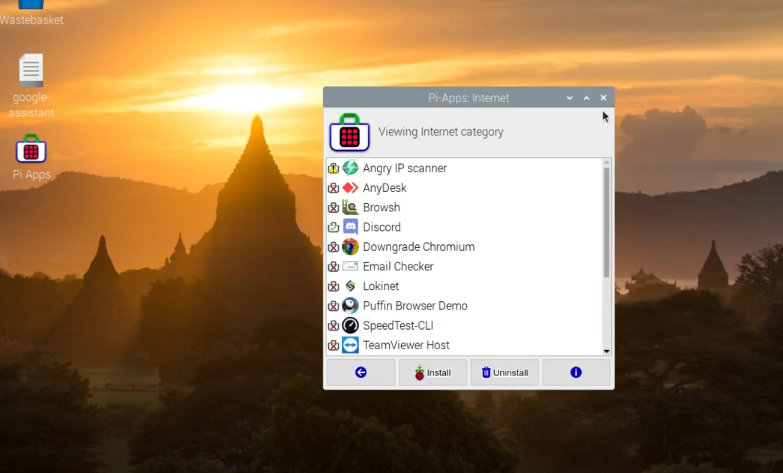Open the title bar down chevron
Viewport: 783px width, 473px height.
[569, 98]
